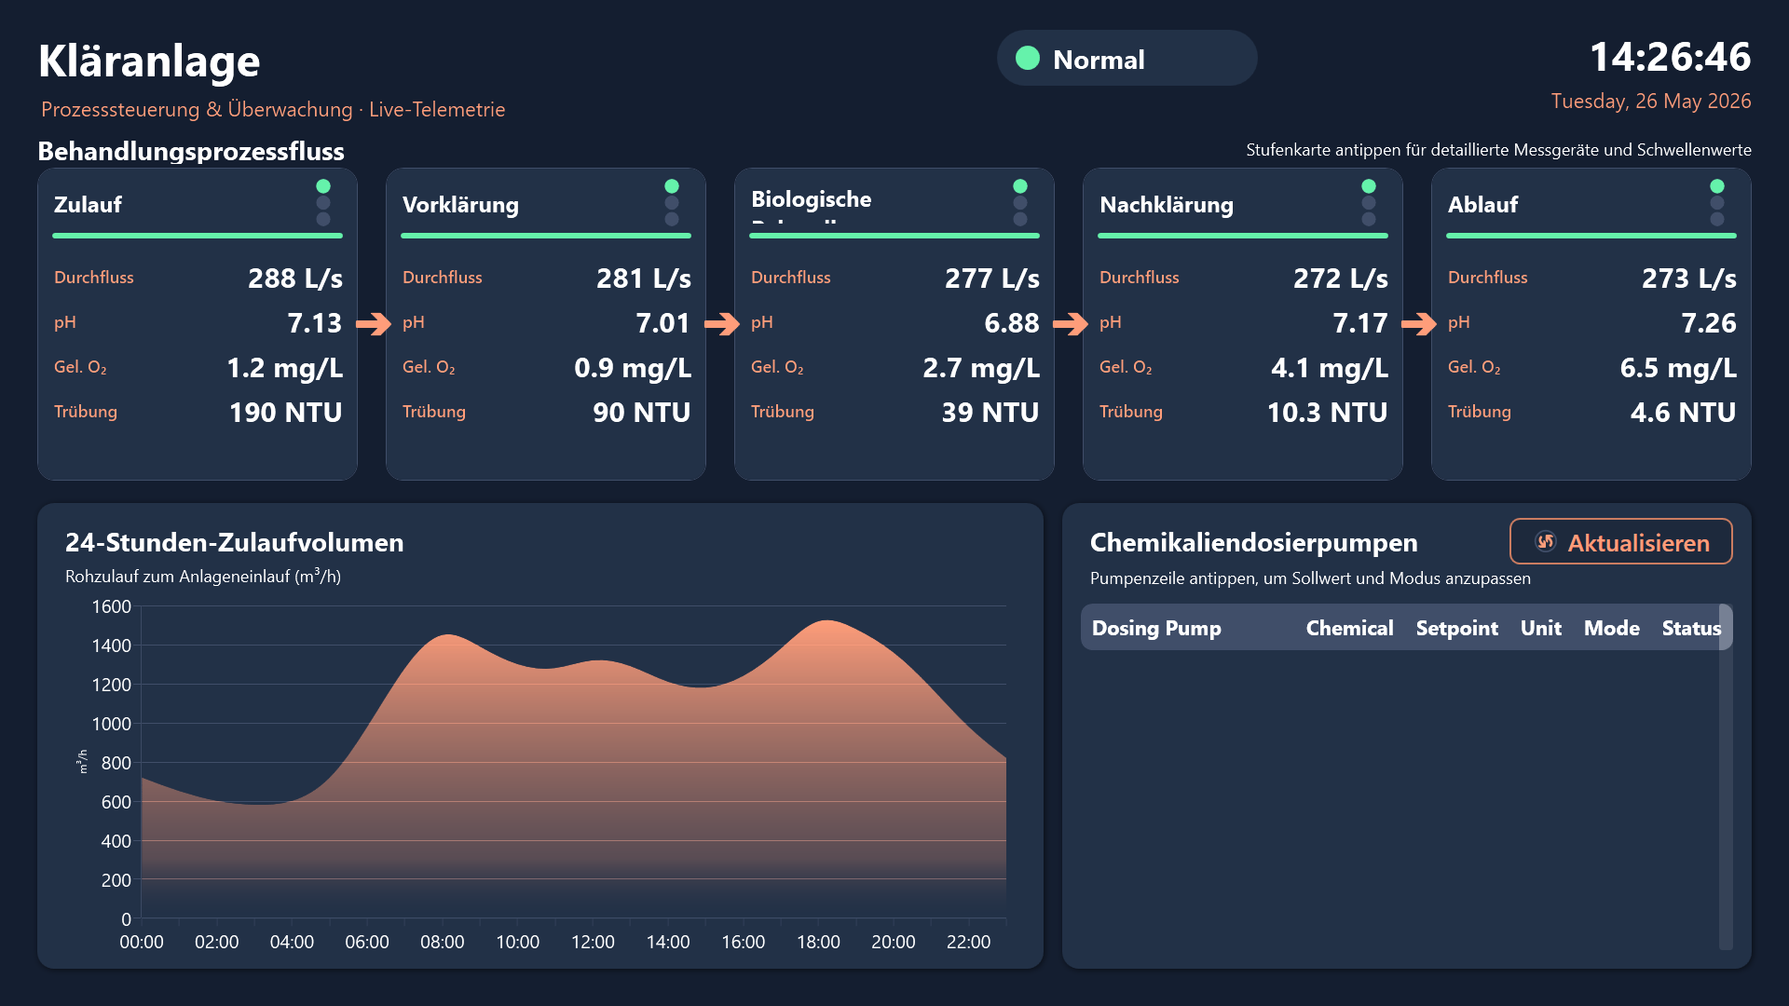The width and height of the screenshot is (1789, 1006).
Task: Open the Zulauf stage card details
Action: tap(198, 324)
